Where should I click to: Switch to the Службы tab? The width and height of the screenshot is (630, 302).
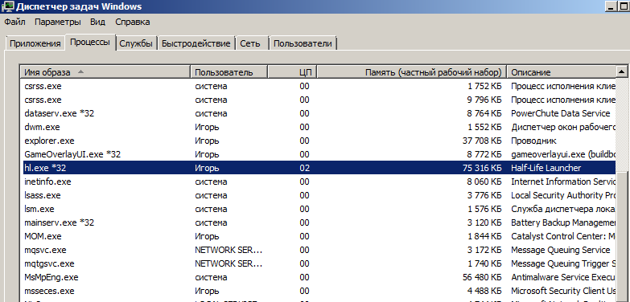136,43
